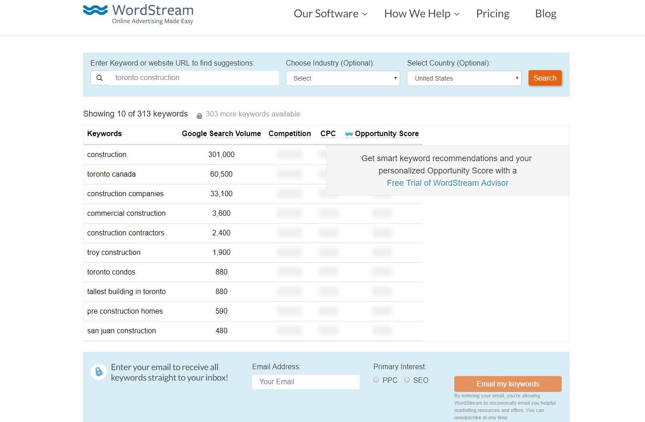This screenshot has height=422, width=645.
Task: Click the 3,600 search volume value
Action: pyautogui.click(x=221, y=214)
